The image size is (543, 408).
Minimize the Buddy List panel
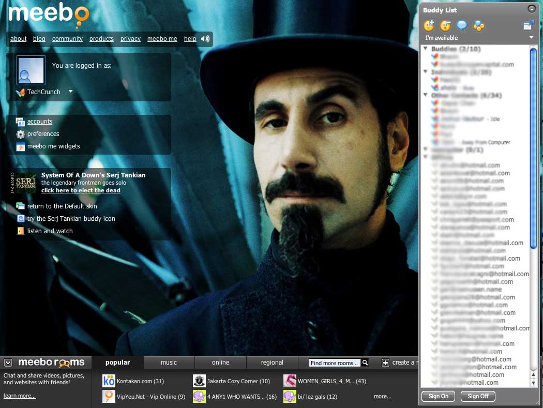[x=531, y=9]
